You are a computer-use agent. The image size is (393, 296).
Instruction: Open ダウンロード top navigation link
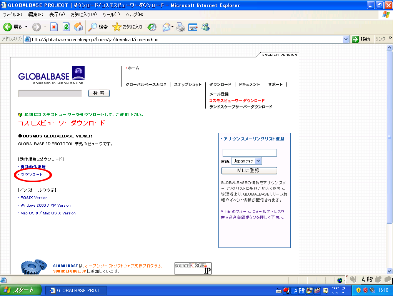point(220,85)
